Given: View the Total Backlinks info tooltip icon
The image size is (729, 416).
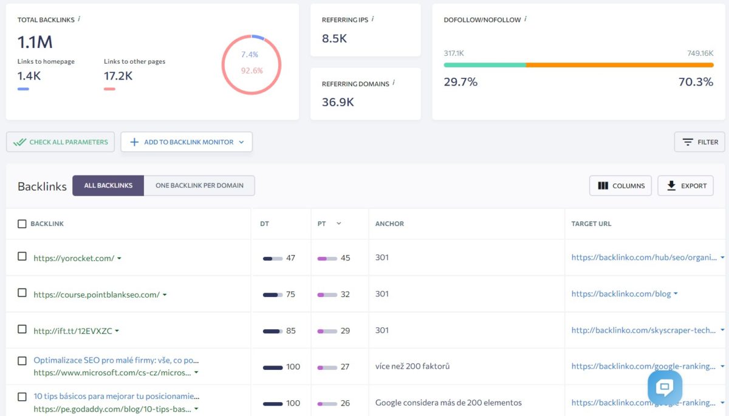Looking at the screenshot, I should [x=80, y=19].
